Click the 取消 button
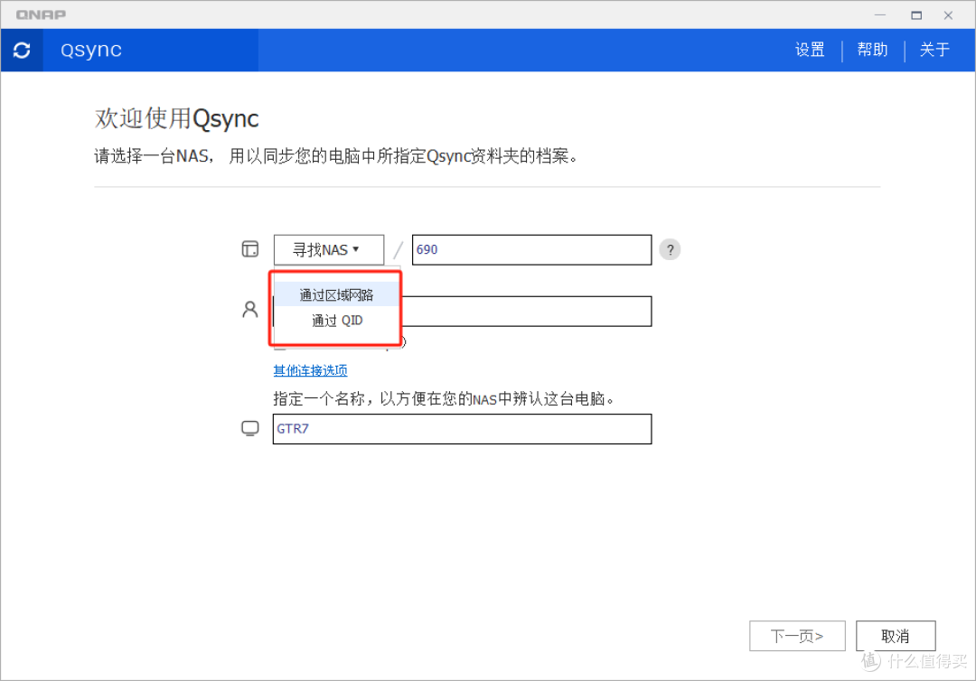The width and height of the screenshot is (976, 681). 896,636
